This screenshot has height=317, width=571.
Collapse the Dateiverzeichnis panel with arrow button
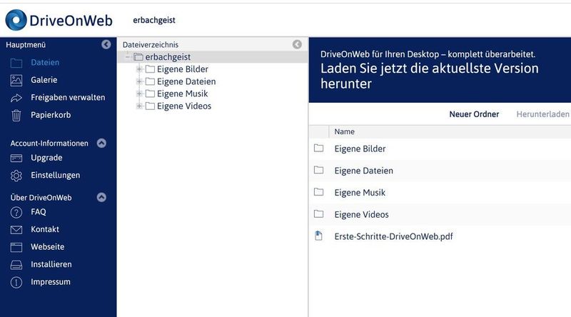tap(297, 44)
